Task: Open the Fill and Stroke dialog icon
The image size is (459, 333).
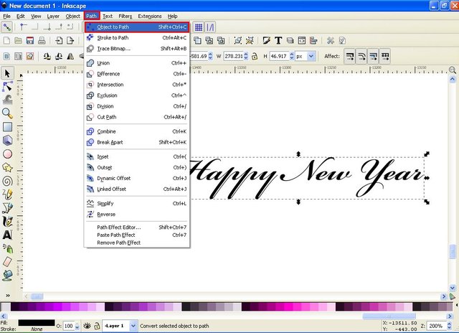Action: [266, 41]
